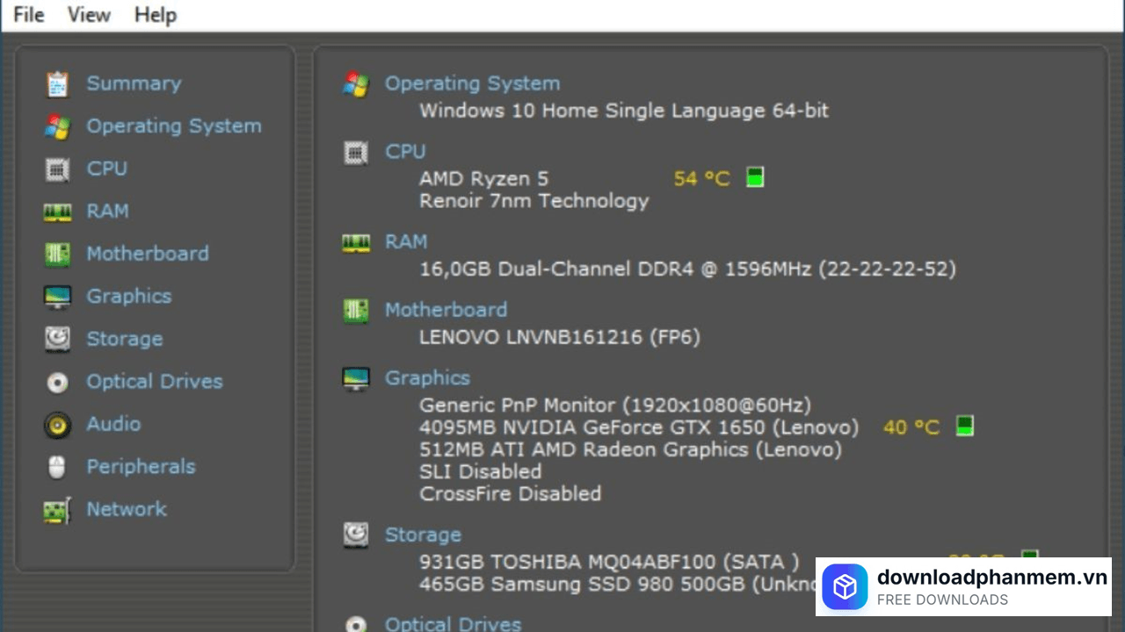Select the 'Generic PnP Monitor' line
This screenshot has width=1125, height=632.
coord(615,406)
